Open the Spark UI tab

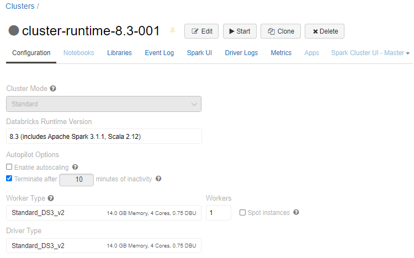coord(199,53)
